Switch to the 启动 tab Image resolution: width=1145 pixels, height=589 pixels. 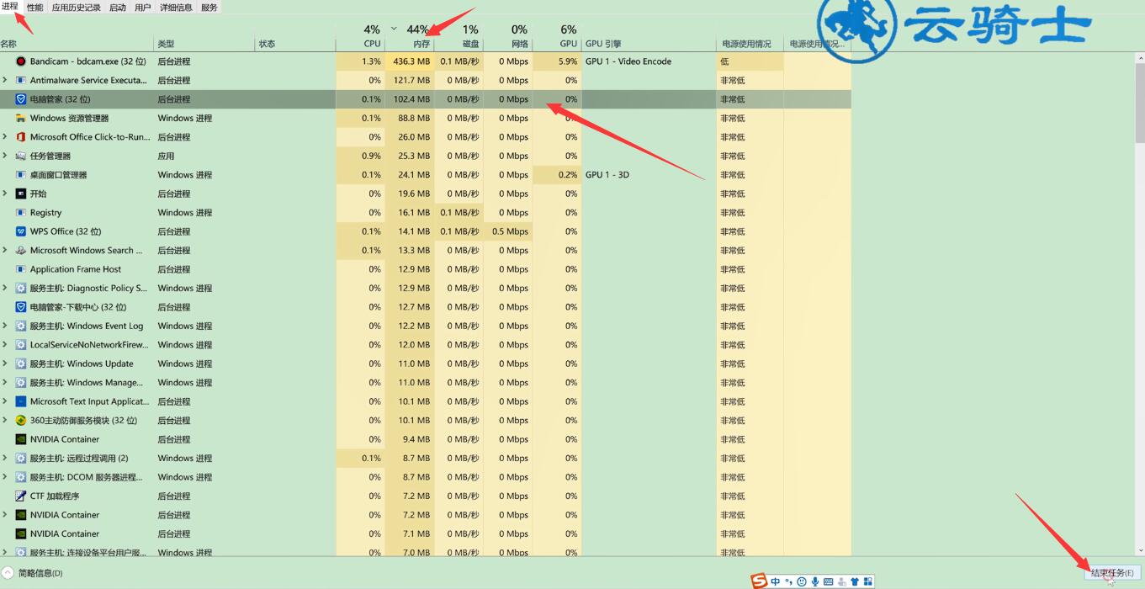[x=118, y=8]
